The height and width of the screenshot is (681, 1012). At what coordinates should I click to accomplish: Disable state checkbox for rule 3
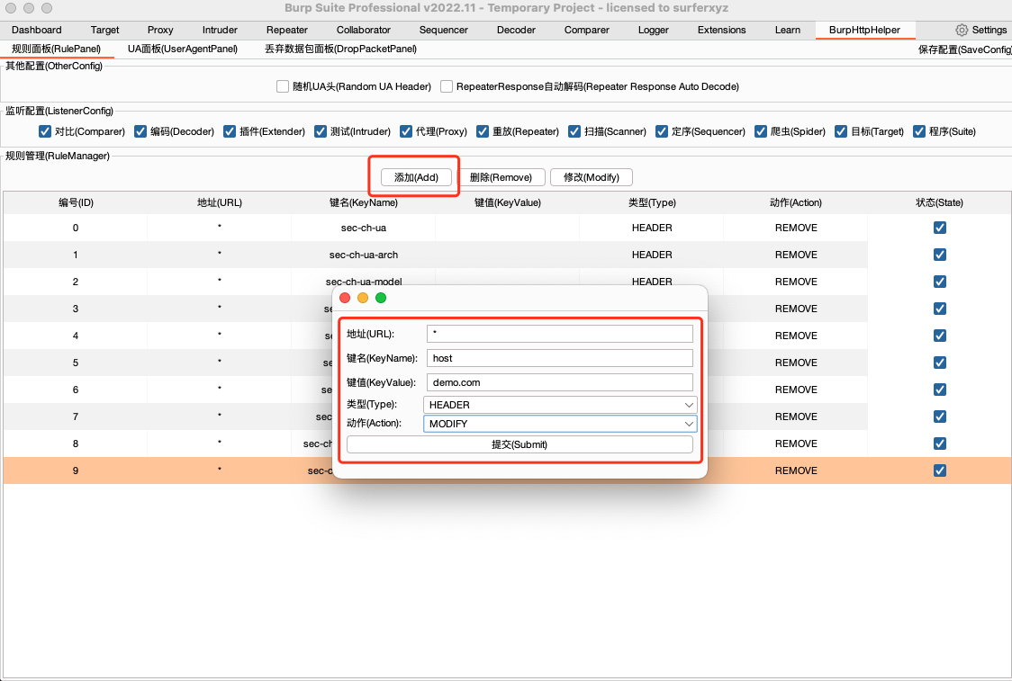click(x=940, y=309)
